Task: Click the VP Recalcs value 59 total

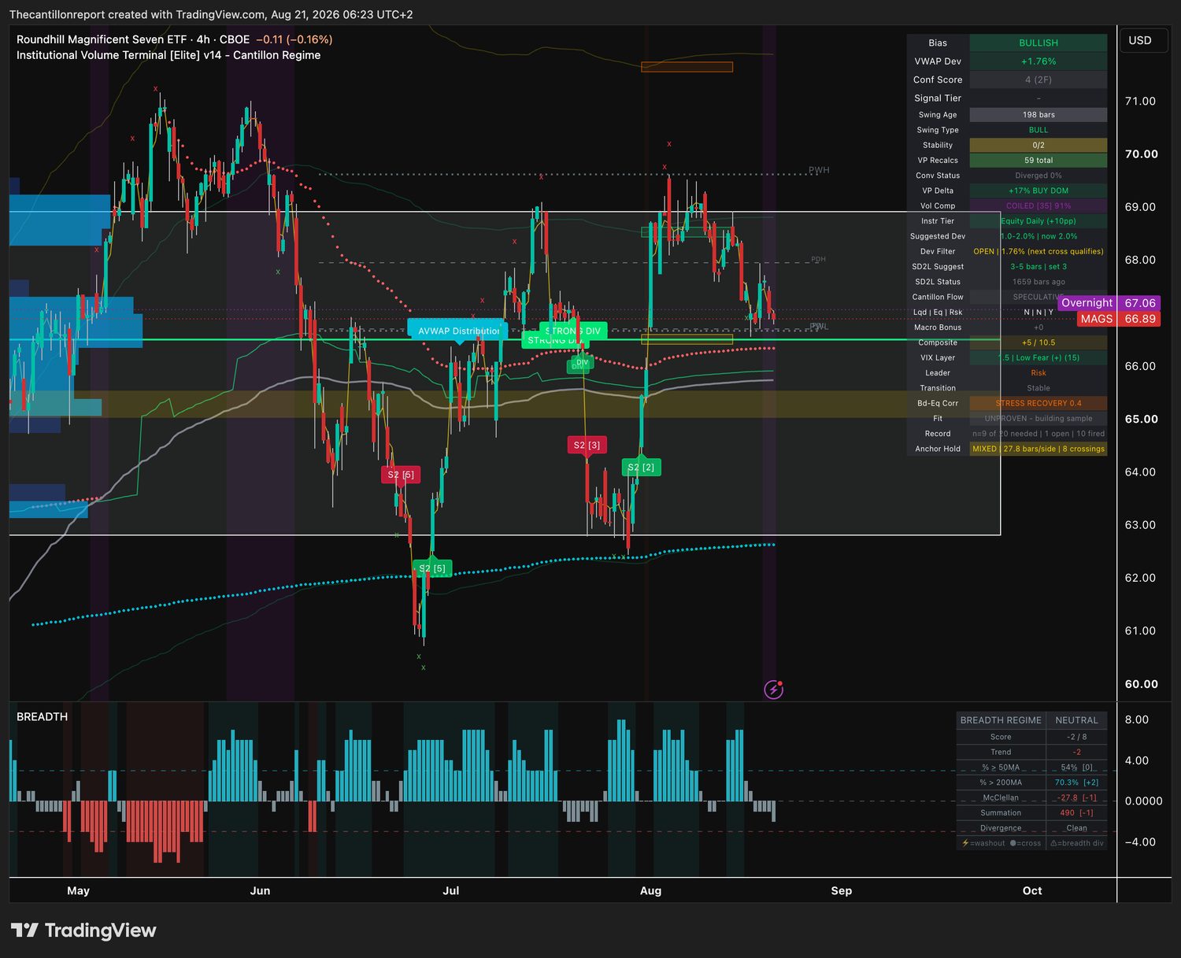Action: pos(1038,161)
